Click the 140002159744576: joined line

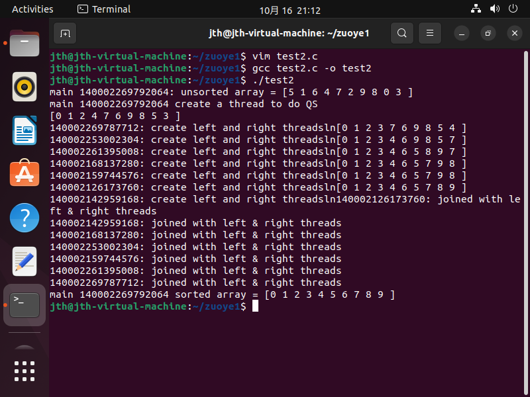coord(195,259)
